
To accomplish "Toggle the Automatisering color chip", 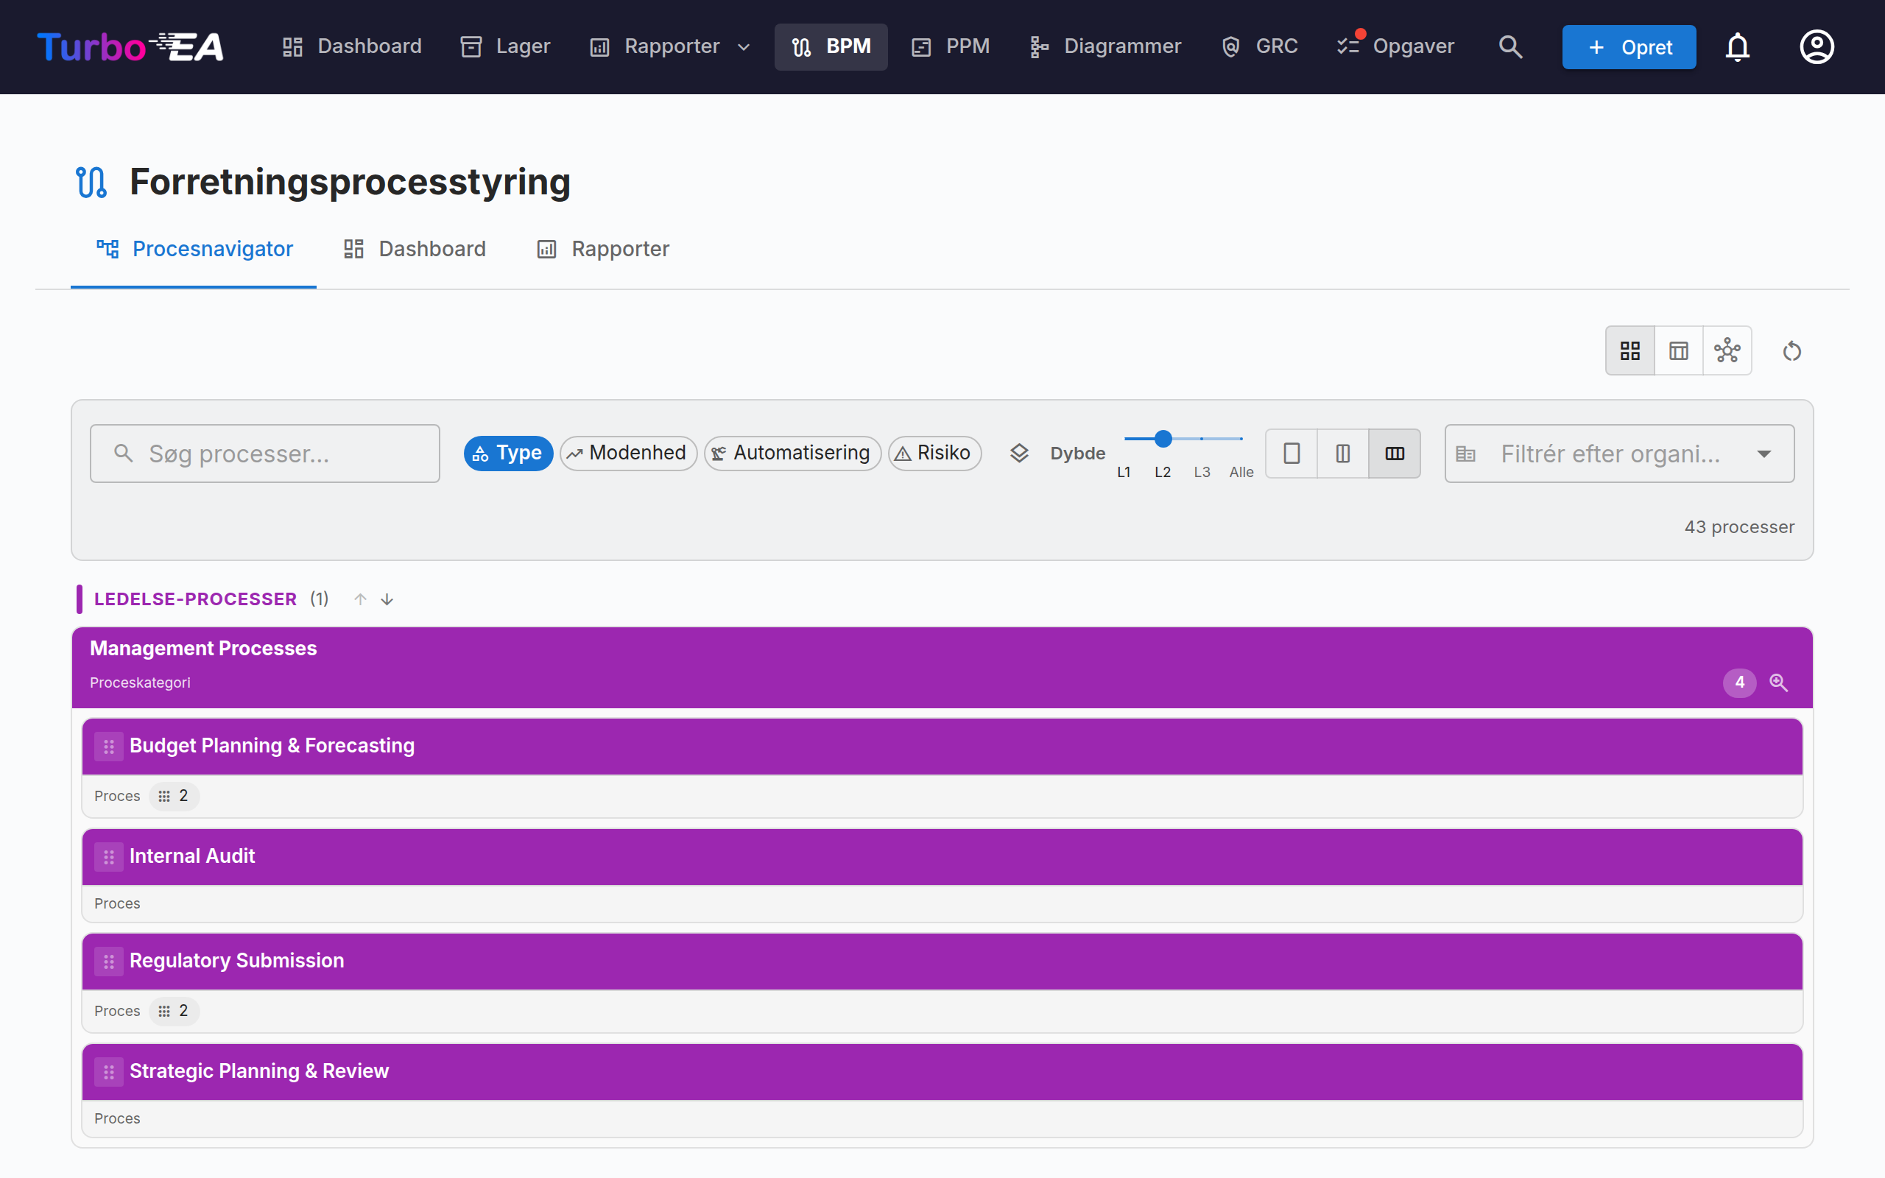I will point(792,453).
